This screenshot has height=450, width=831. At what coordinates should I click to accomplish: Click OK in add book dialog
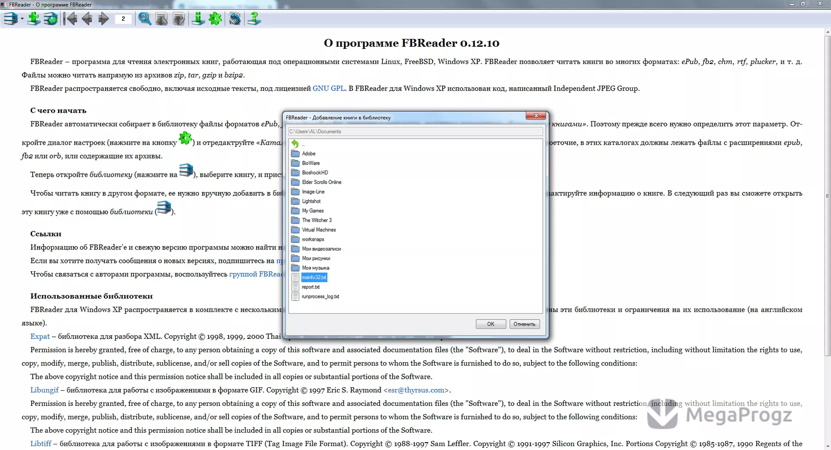(x=491, y=324)
